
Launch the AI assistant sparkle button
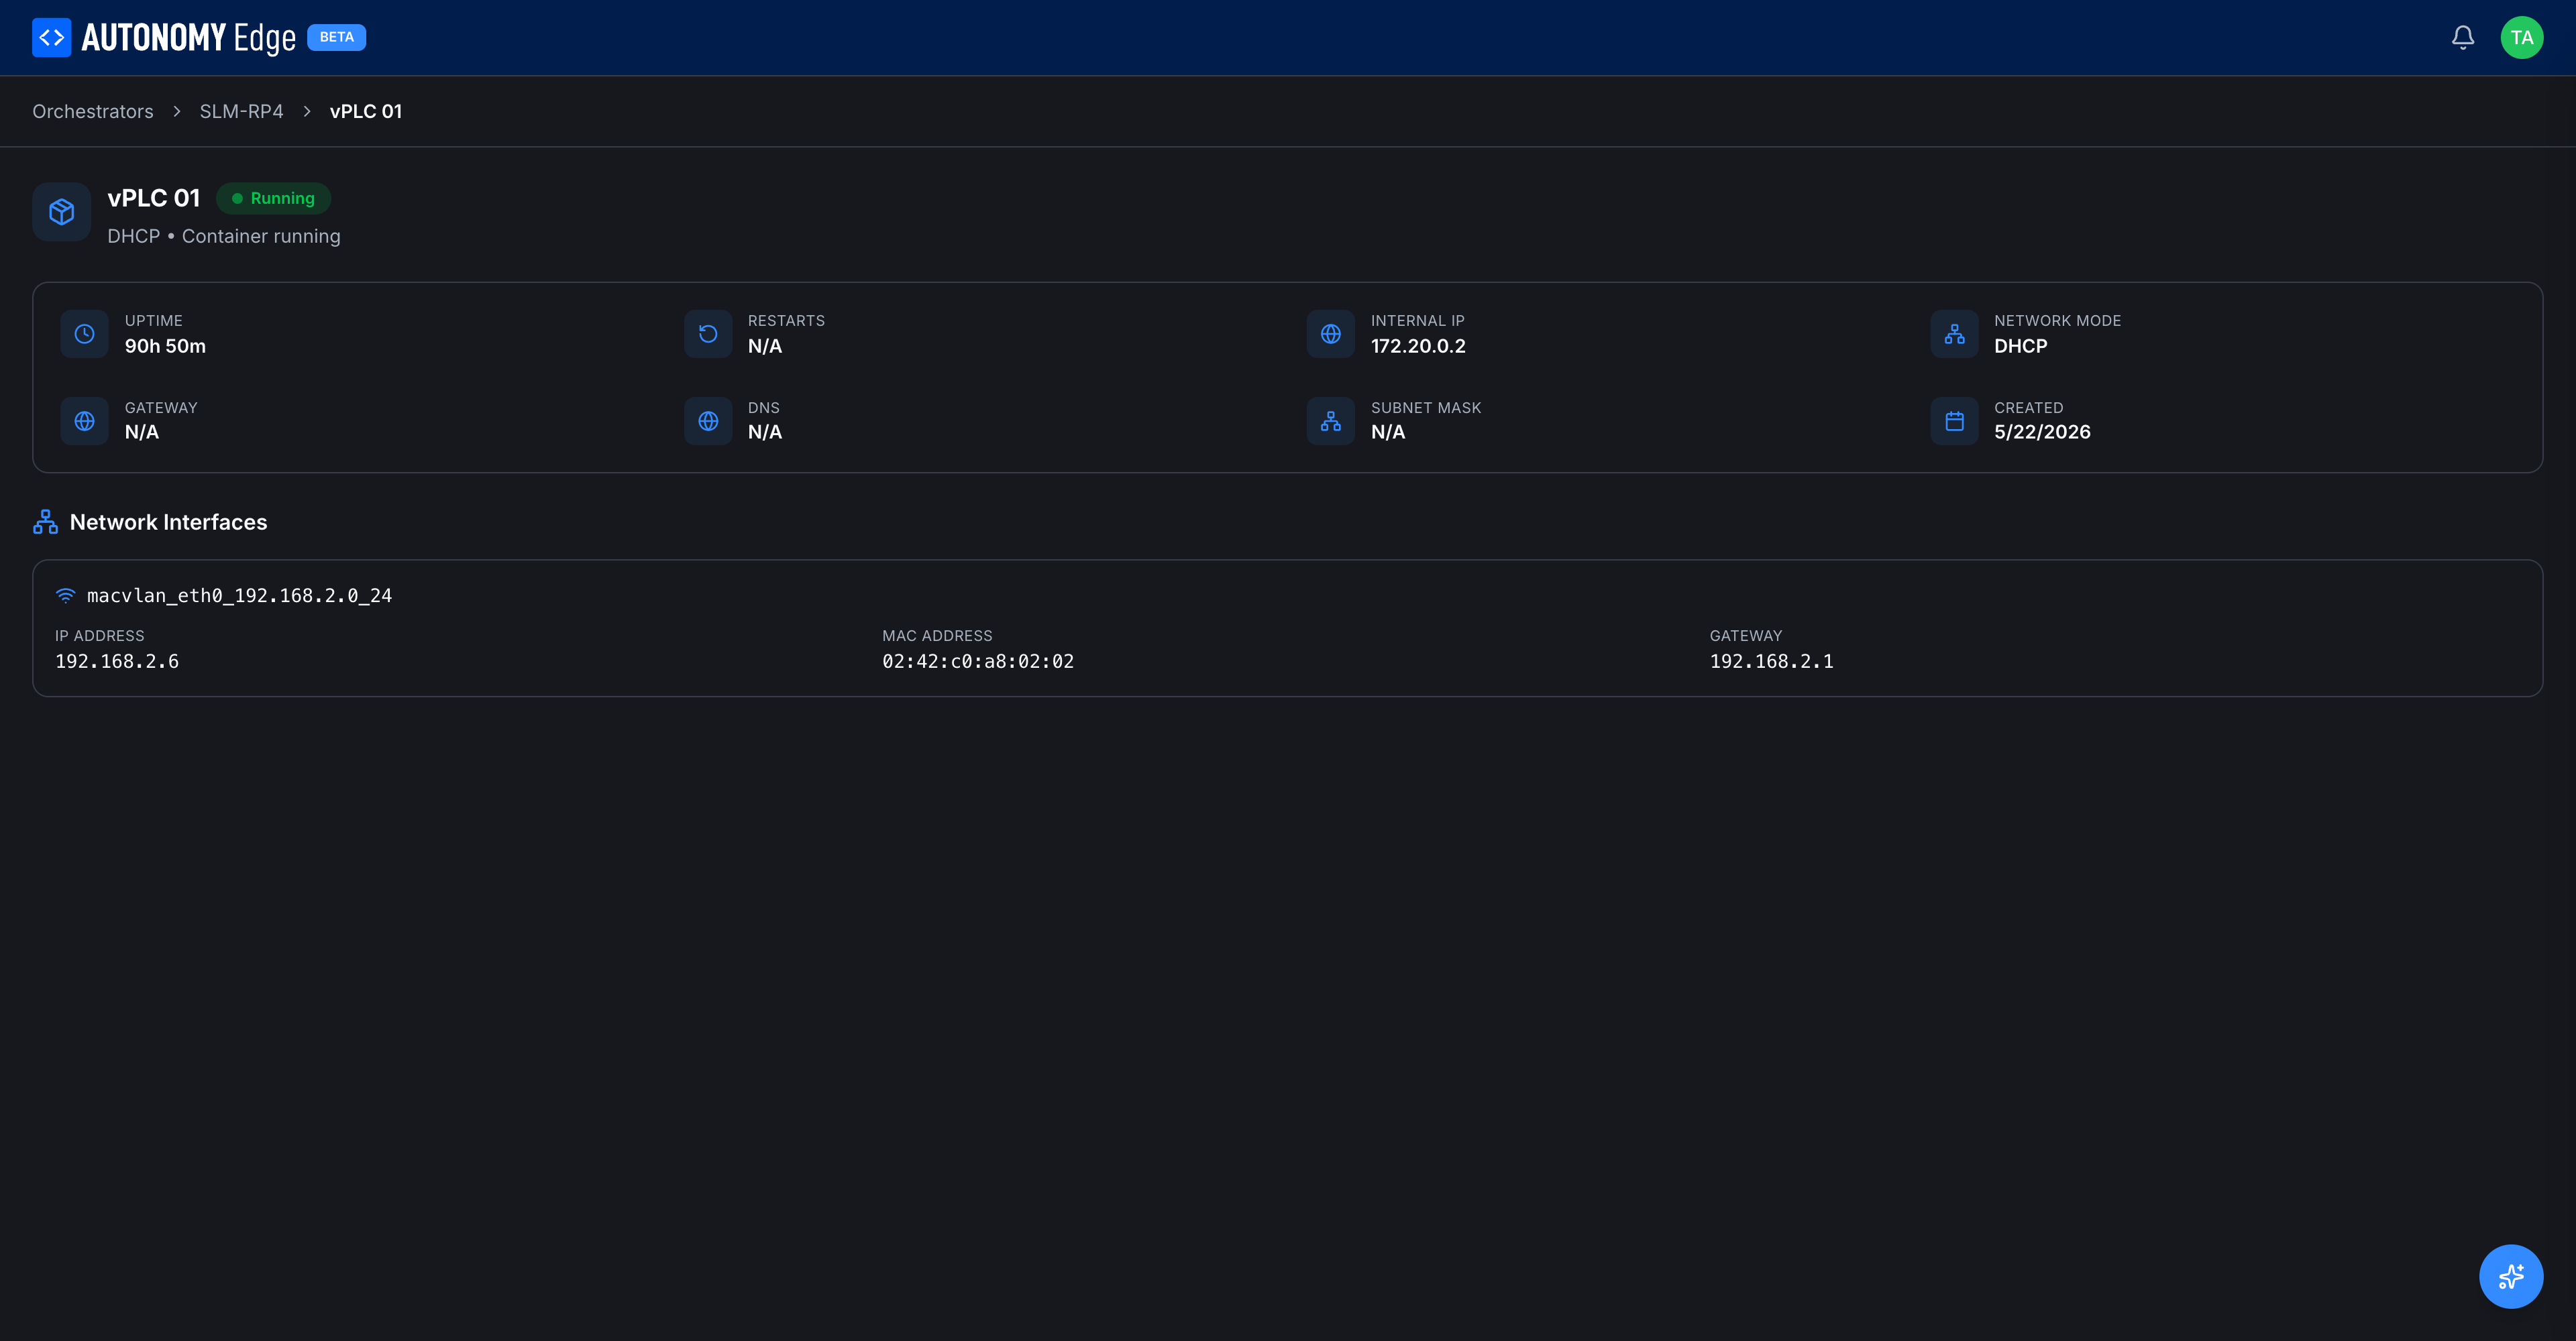(x=2511, y=1276)
